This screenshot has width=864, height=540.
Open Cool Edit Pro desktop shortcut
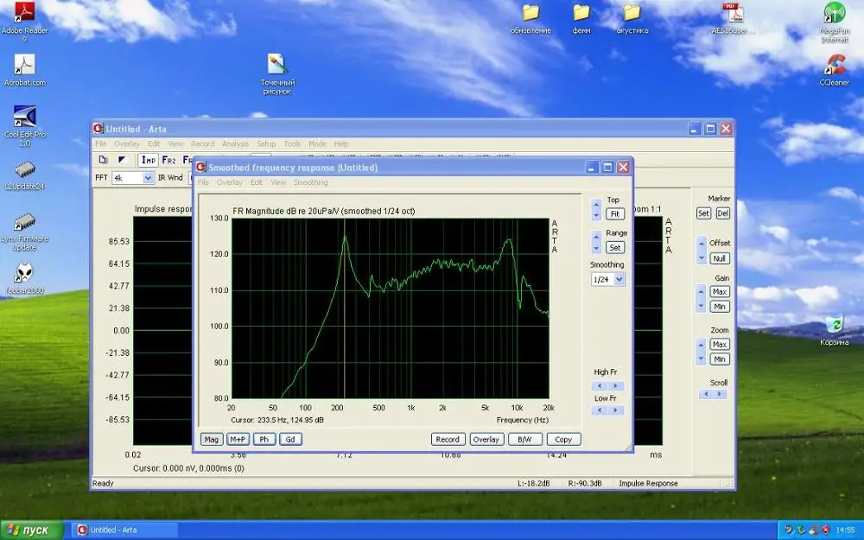click(x=24, y=116)
